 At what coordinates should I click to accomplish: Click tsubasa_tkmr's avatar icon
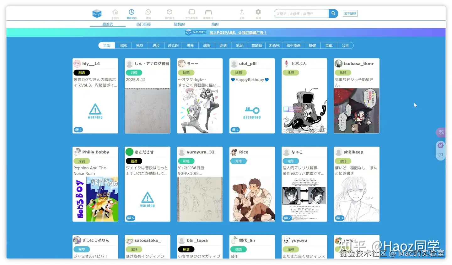(338, 64)
